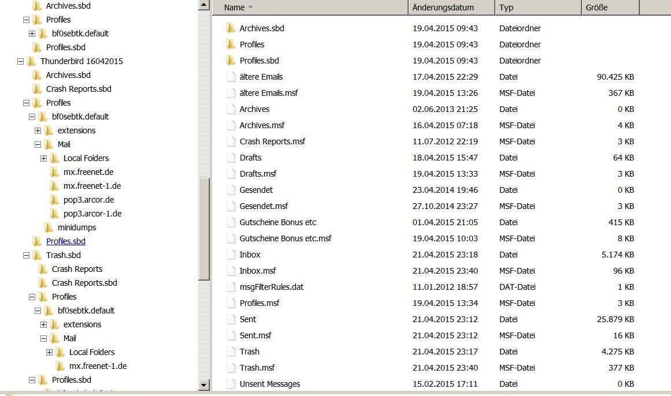
Task: Sort by Änderungsdatum column header
Action: click(x=451, y=8)
